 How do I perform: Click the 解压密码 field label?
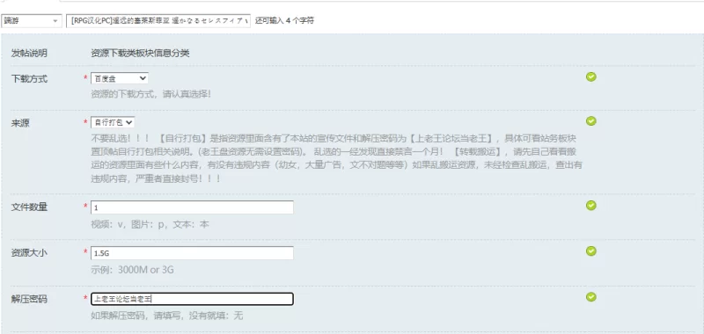(29, 299)
